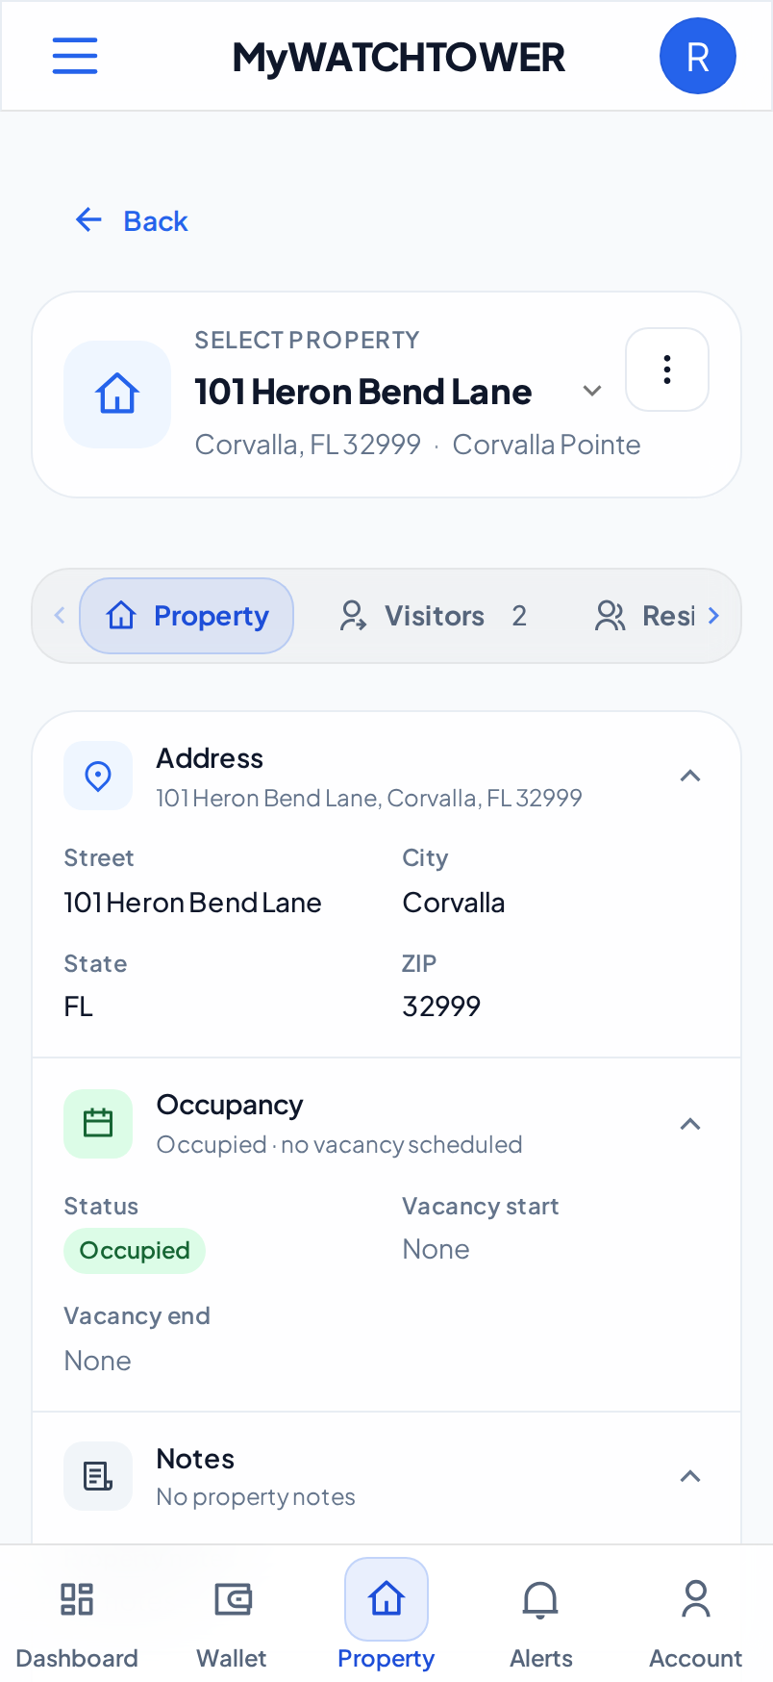Click the Address location pin icon
The image size is (773, 1682).
[x=98, y=776]
